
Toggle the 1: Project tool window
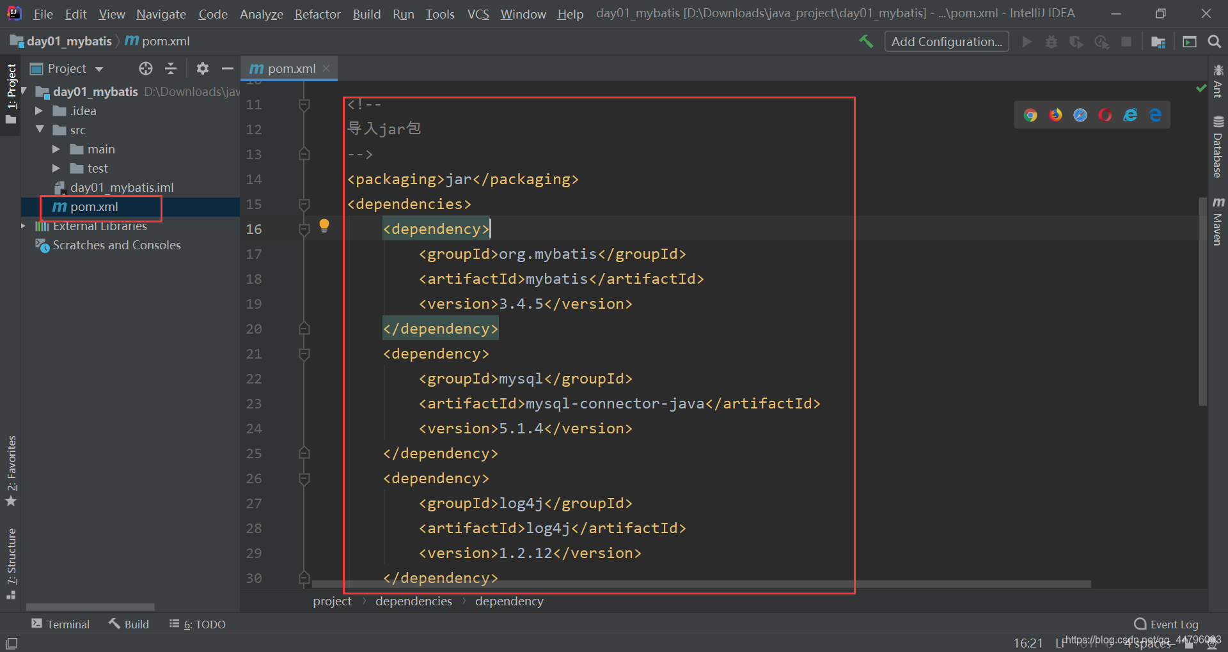click(x=11, y=95)
